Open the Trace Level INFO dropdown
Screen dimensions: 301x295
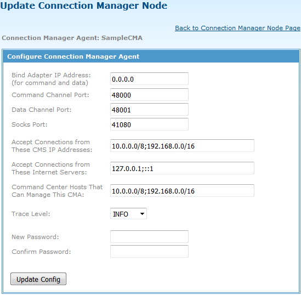pos(128,214)
